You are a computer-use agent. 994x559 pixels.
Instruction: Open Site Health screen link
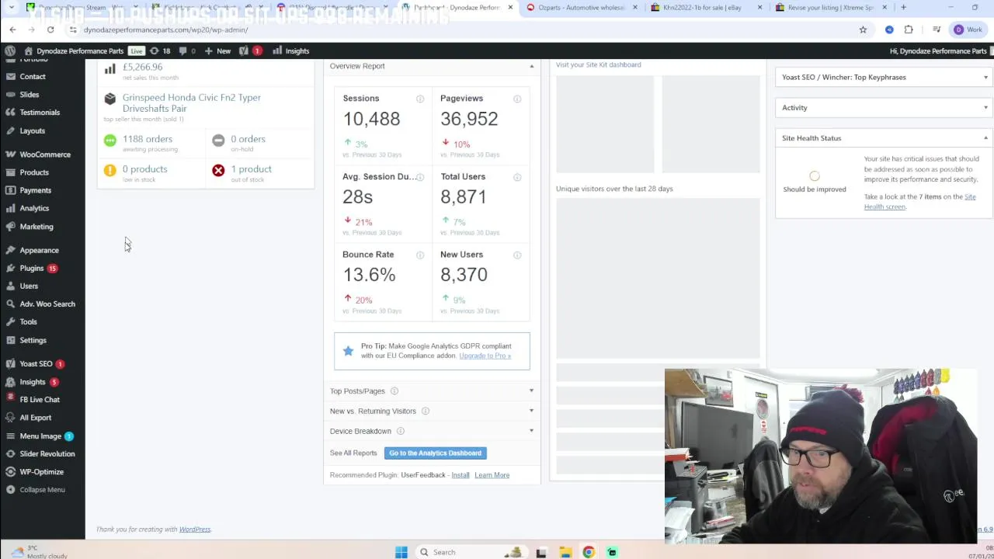pos(919,201)
